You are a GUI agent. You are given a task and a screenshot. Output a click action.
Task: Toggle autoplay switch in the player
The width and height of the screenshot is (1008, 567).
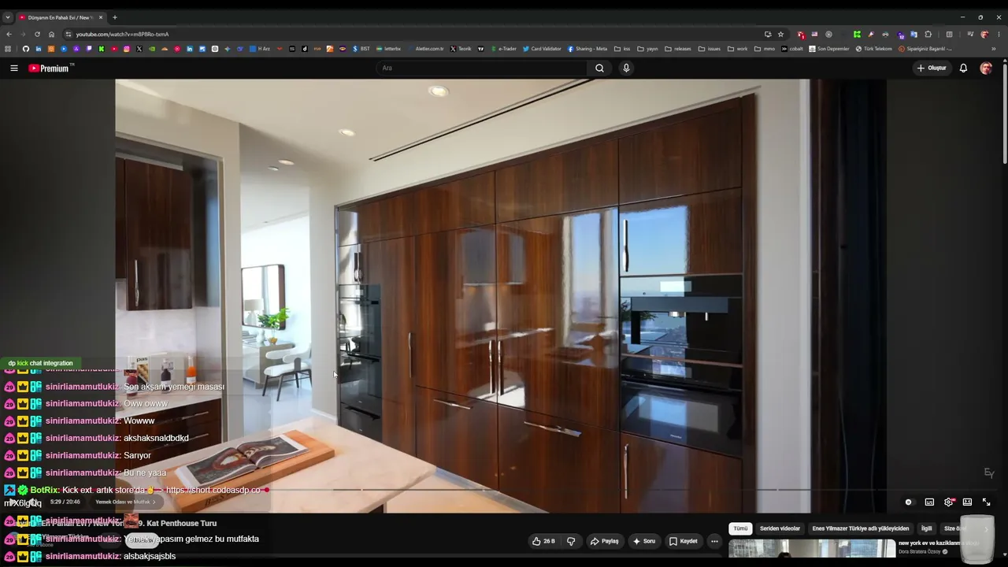click(909, 502)
